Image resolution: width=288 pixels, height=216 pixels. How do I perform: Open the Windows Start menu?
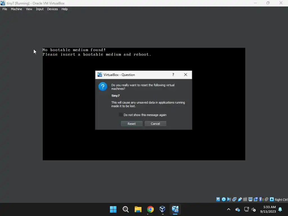click(113, 209)
